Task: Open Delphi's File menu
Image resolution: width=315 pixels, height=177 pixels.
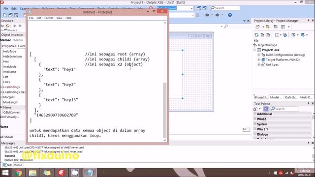Action: point(5,8)
